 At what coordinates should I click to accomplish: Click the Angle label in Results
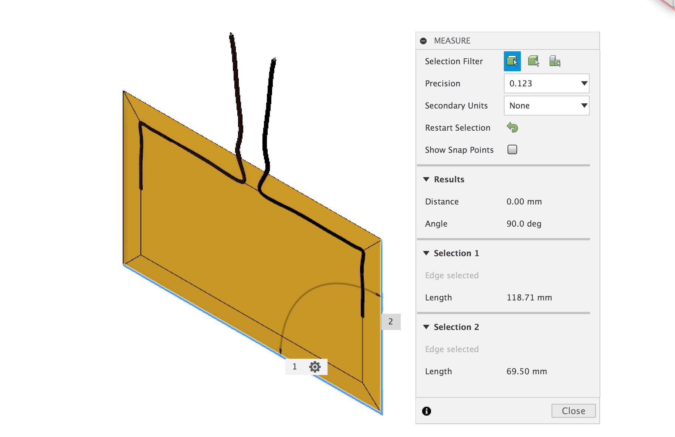pos(436,224)
